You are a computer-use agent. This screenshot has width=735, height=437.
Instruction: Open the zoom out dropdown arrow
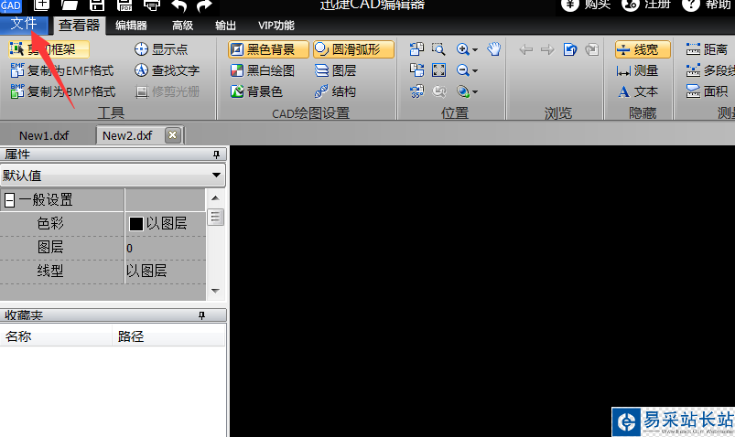tap(475, 70)
